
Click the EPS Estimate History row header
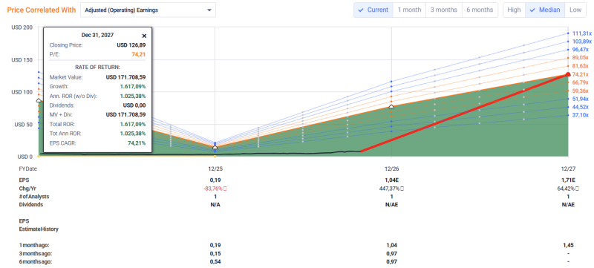pos(39,225)
